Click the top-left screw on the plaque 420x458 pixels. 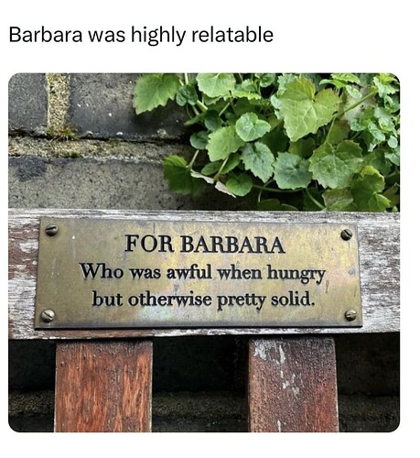coord(51,230)
